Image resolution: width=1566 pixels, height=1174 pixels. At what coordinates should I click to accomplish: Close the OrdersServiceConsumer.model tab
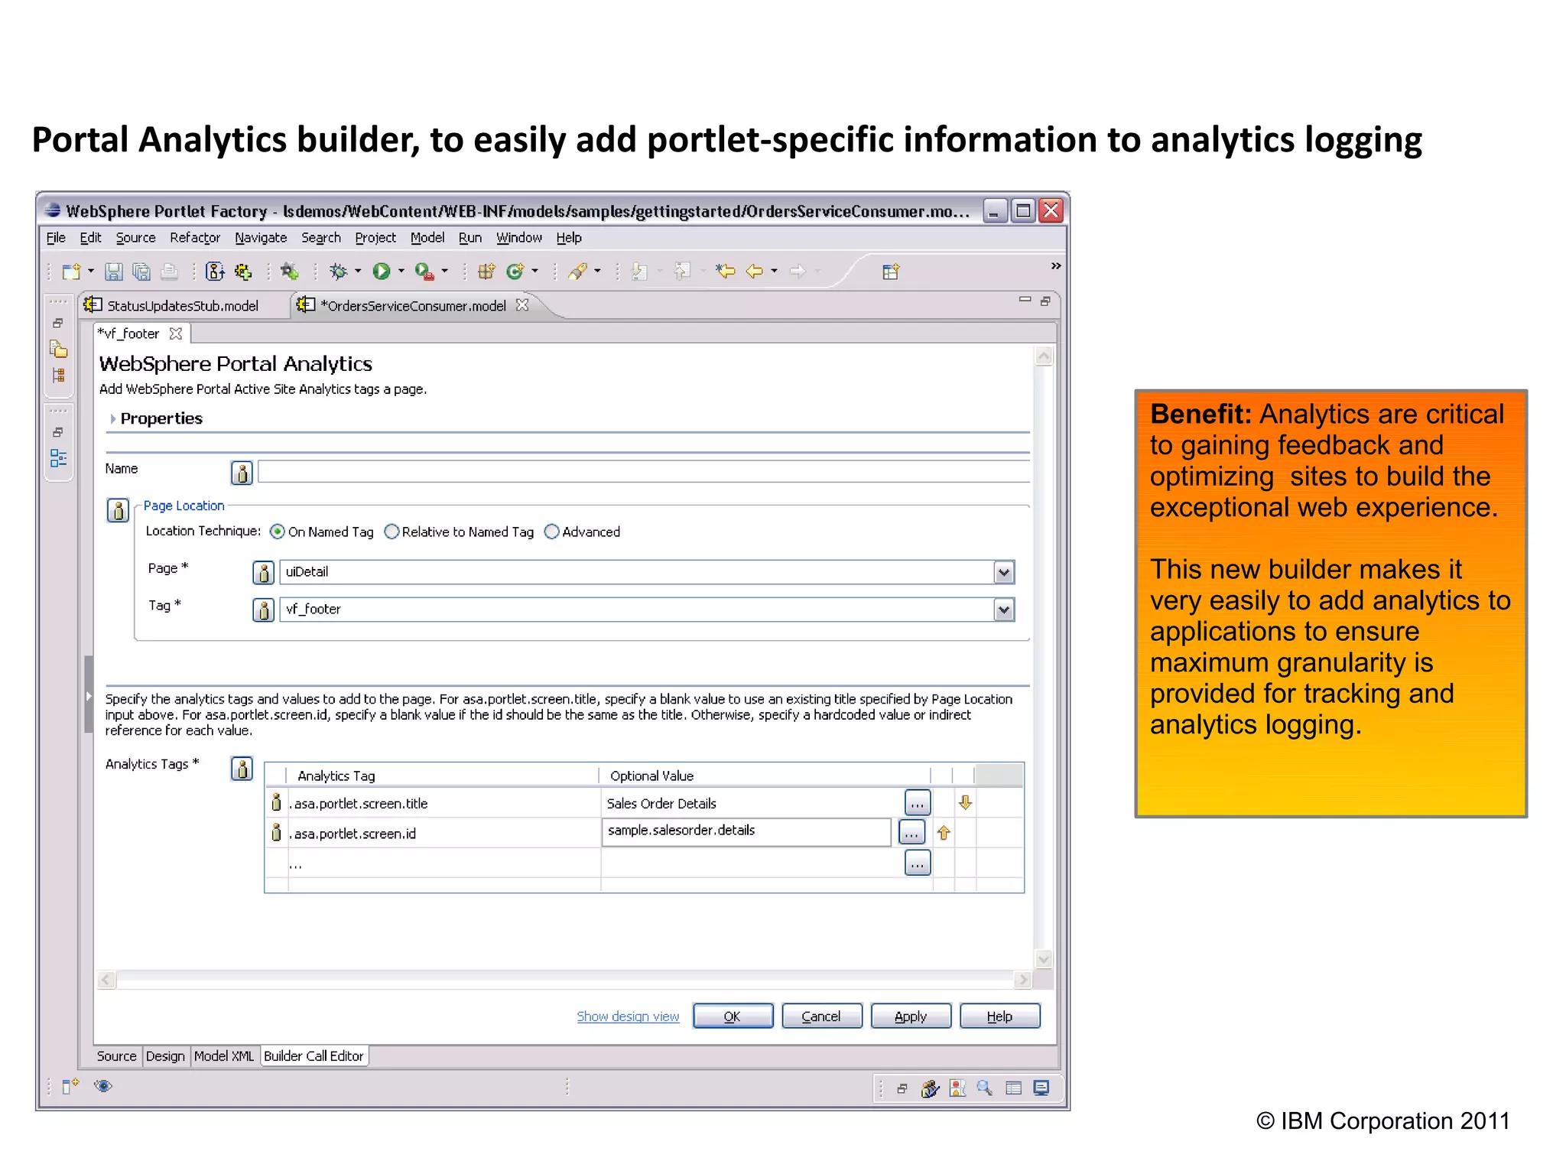click(522, 305)
